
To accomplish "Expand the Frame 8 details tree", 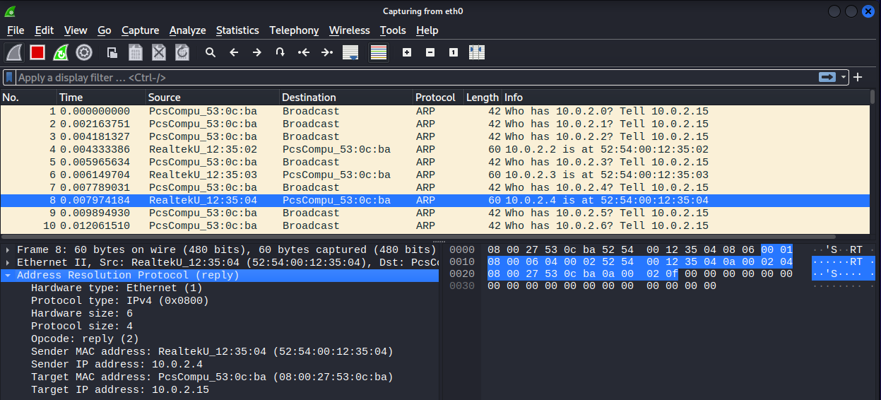I will [8, 249].
